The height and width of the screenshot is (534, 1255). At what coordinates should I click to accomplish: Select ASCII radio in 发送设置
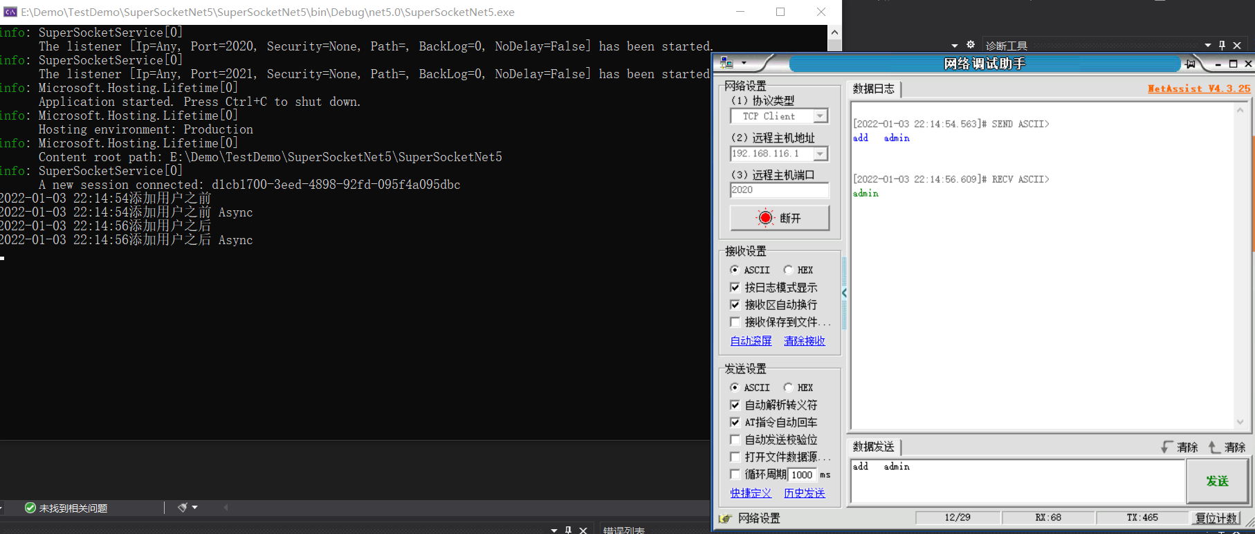pyautogui.click(x=735, y=387)
